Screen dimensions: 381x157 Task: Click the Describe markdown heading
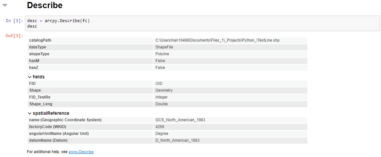pyautogui.click(x=45, y=6)
